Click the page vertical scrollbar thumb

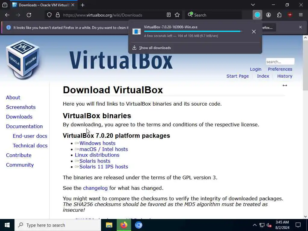coord(305,66)
